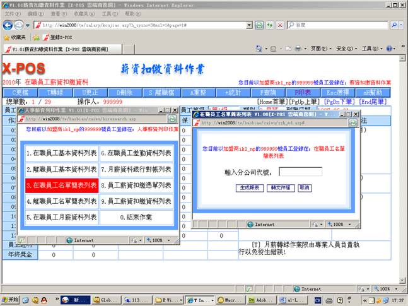Viewport: 408px width, 306px height.
Task: Select 3.在職員工名單簡表列表 menu option
Action: (61, 185)
